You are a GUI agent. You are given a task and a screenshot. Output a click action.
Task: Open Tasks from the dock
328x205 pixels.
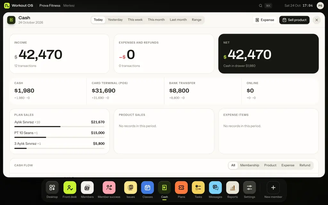pos(198,188)
